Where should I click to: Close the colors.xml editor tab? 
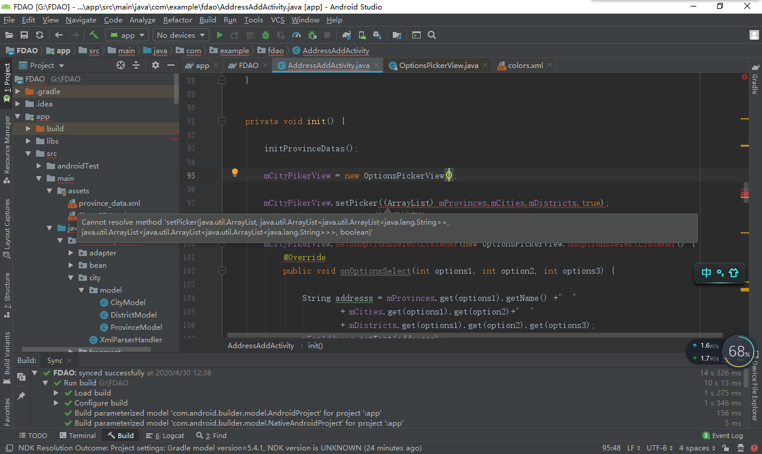[549, 66]
